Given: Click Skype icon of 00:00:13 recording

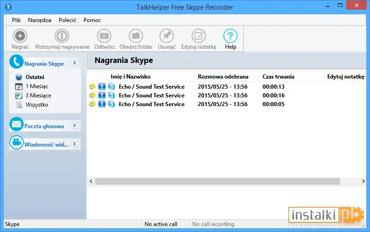Looking at the screenshot, I should tap(112, 86).
